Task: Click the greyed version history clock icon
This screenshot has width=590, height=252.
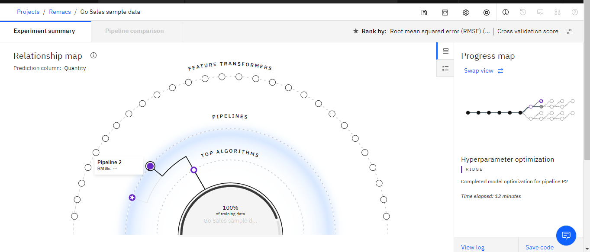Action: [x=523, y=12]
